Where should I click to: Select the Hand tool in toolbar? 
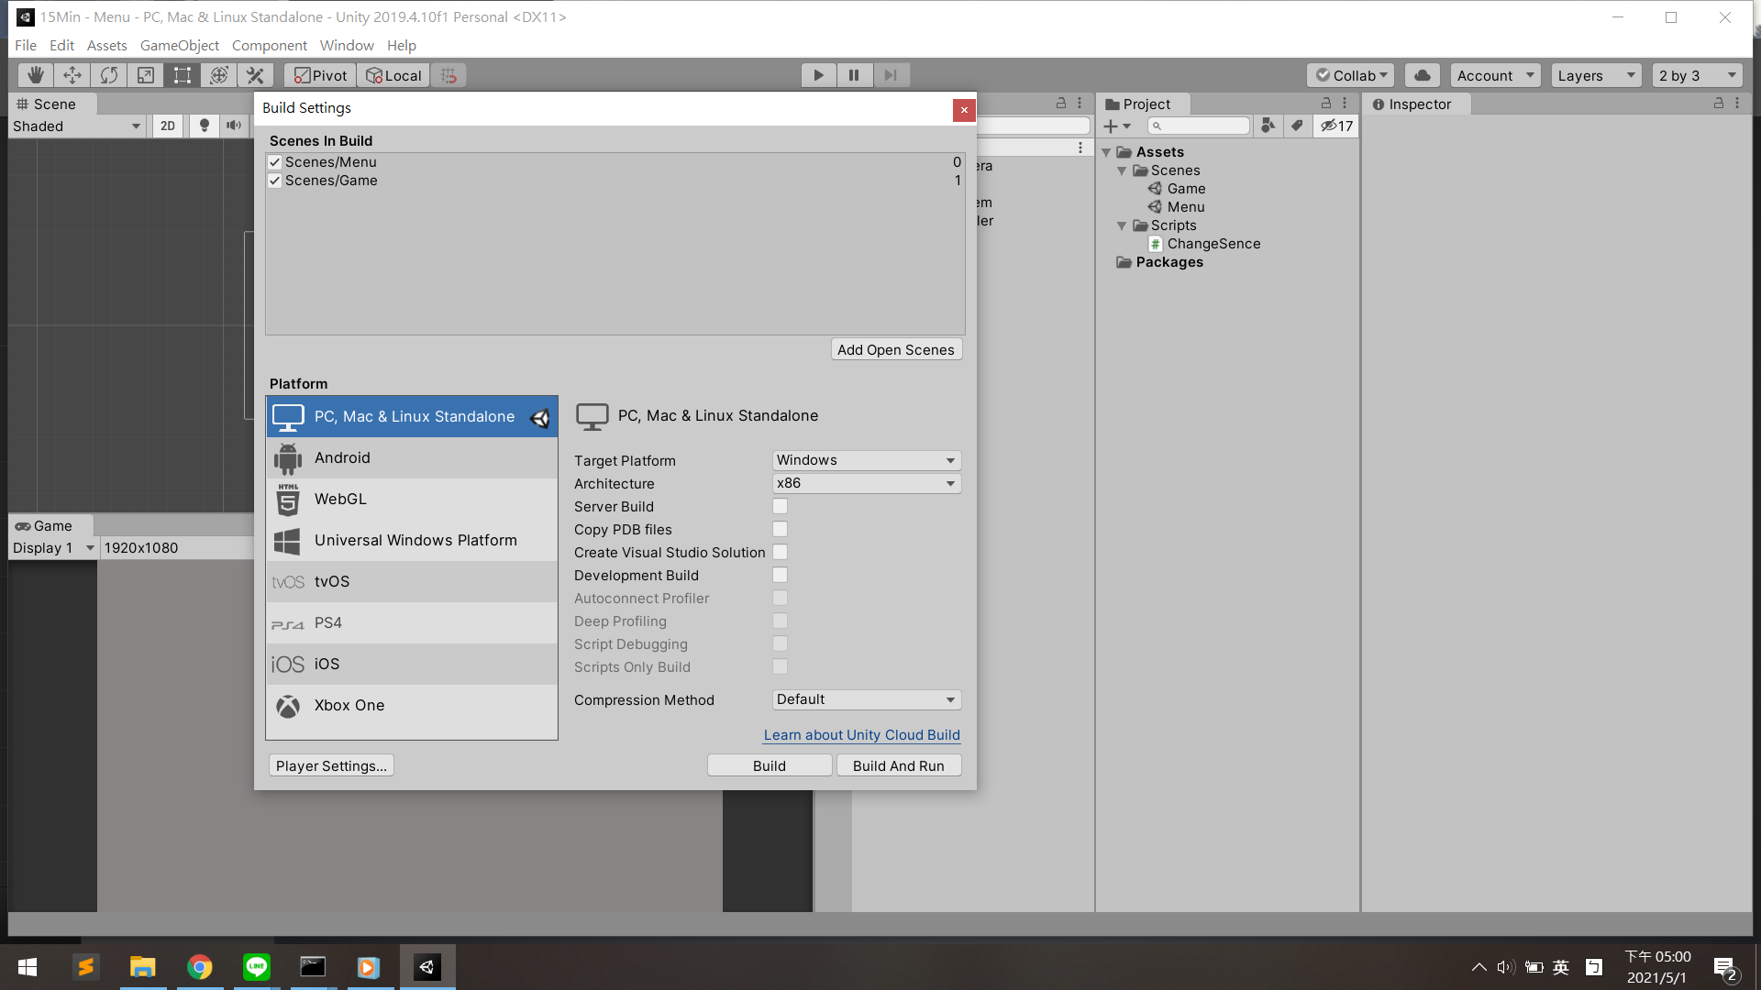[x=35, y=75]
